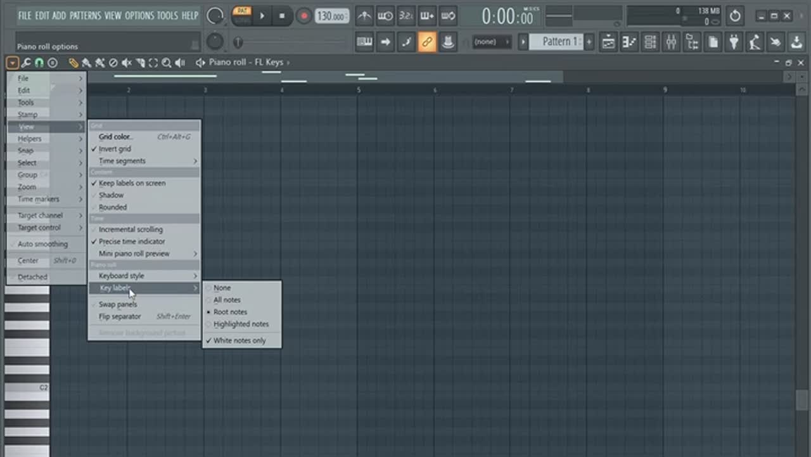
Task: Toggle the magnet snap icon in piano roll
Action: pyautogui.click(x=39, y=63)
